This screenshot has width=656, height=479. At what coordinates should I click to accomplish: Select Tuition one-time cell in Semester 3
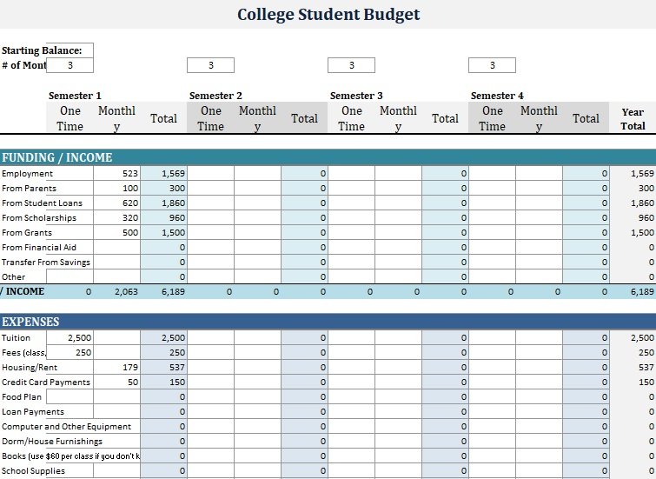click(351, 338)
